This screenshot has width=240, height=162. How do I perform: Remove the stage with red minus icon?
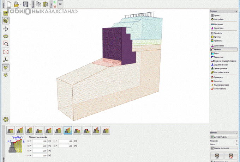55,6
